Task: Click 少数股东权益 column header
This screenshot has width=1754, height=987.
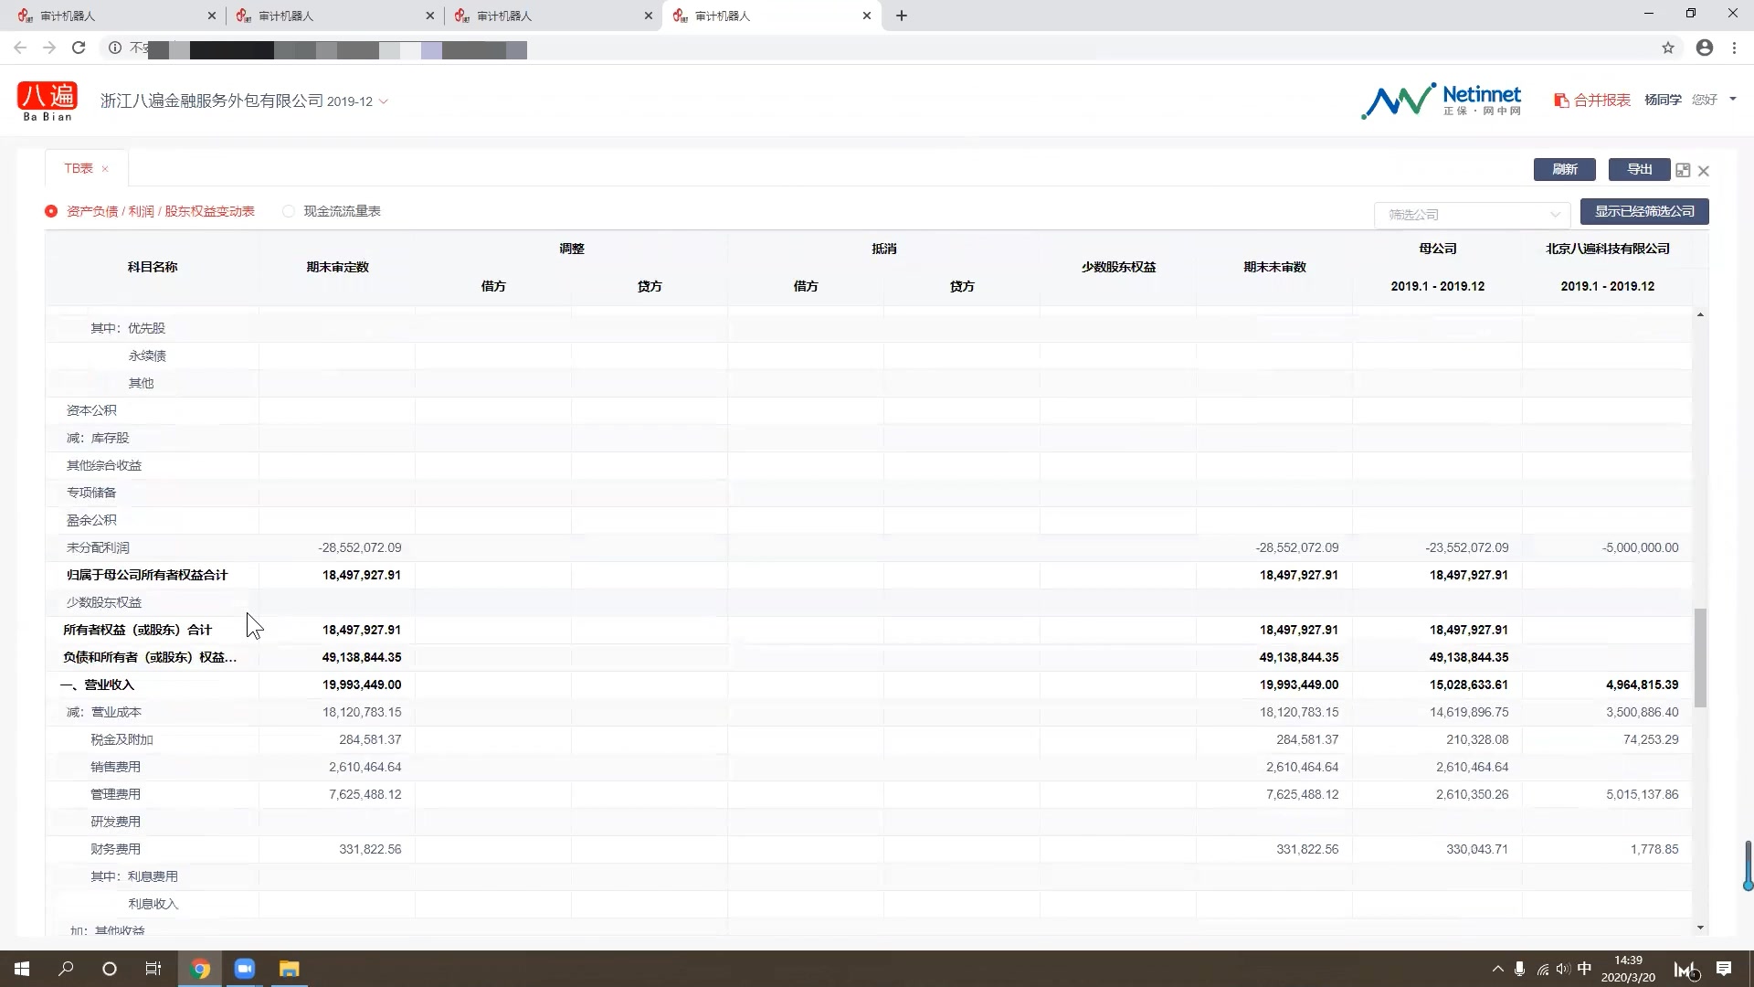Action: point(1118,267)
